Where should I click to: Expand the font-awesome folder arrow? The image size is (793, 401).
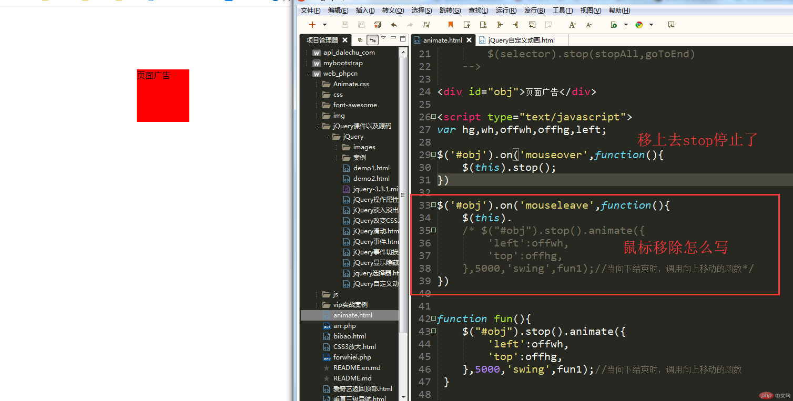coord(316,105)
